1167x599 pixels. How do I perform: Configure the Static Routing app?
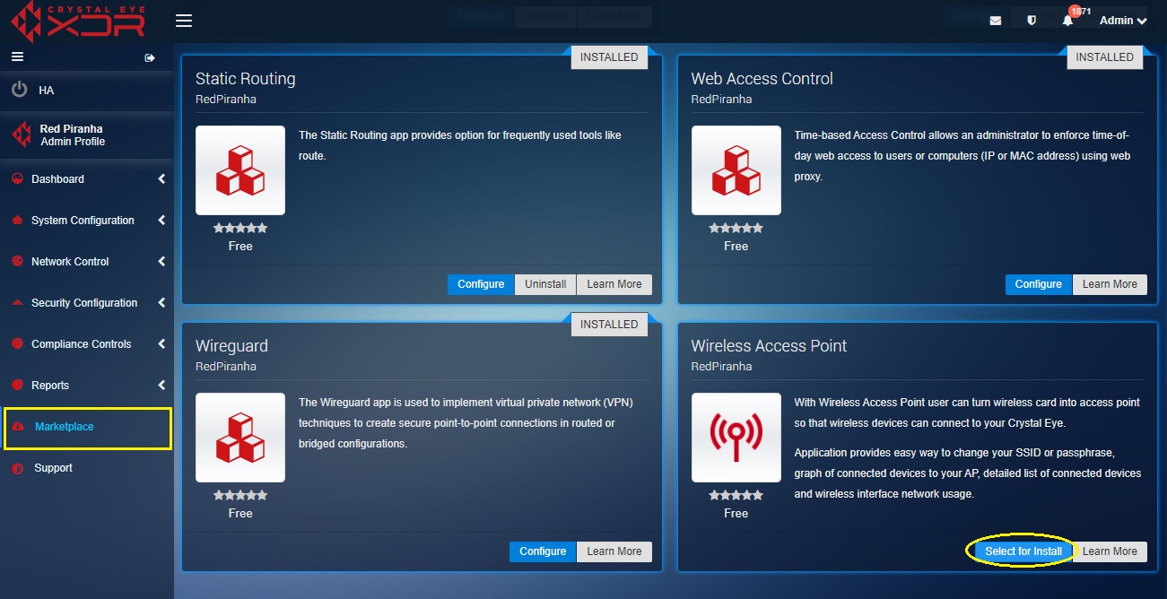coord(481,284)
